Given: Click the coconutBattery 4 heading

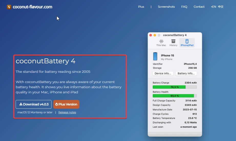Looking at the screenshot, I should click(45, 61).
